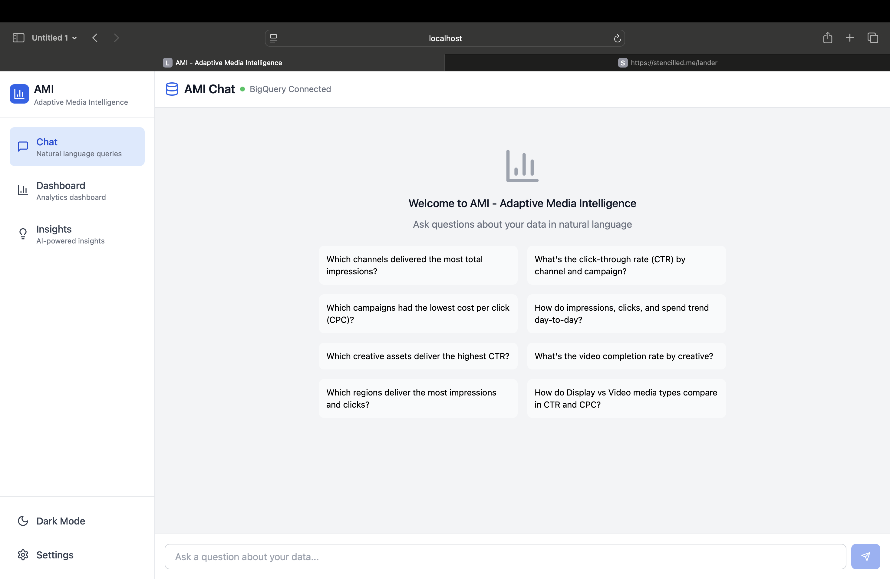Viewport: 890px width, 579px height.
Task: Open the Untitled 1 tab group dropdown
Action: click(54, 38)
